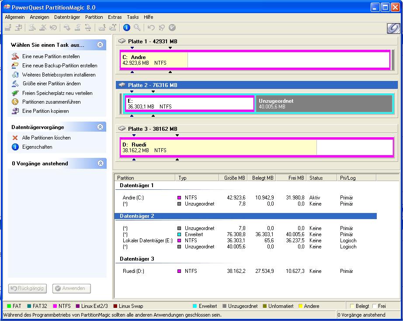Open the Partition menu
Viewport: 403px width, 321px height.
[94, 17]
